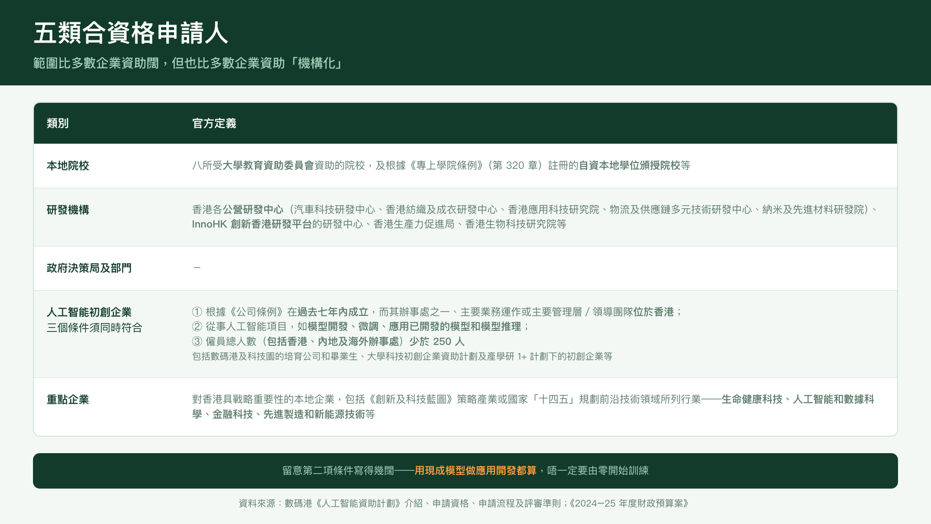The width and height of the screenshot is (931, 524).
Task: Click the bold text 生命健康科技
Action: pyautogui.click(x=752, y=399)
